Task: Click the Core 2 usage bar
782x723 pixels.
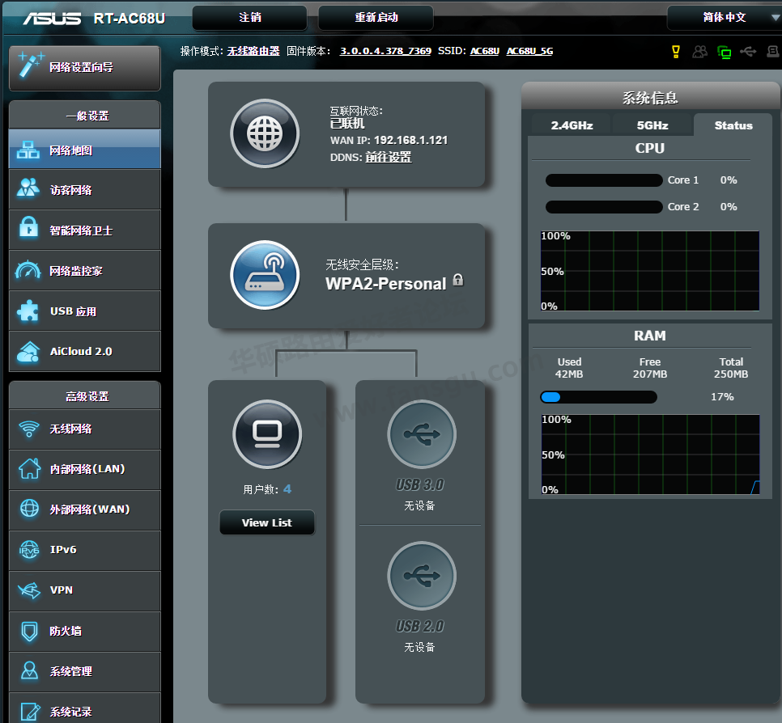Action: click(x=604, y=207)
